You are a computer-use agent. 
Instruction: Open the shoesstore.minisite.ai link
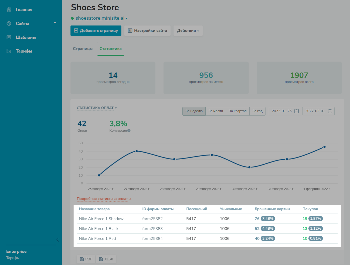coord(100,18)
